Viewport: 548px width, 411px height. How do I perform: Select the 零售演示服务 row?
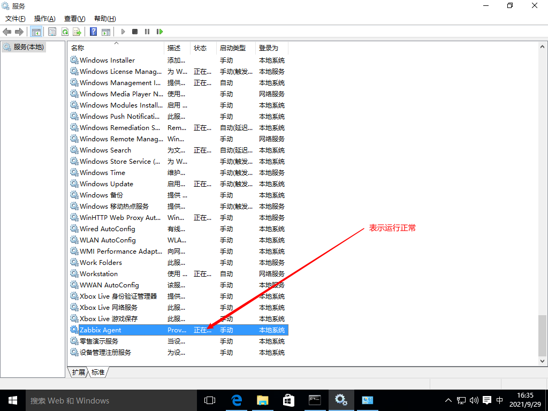pyautogui.click(x=179, y=341)
